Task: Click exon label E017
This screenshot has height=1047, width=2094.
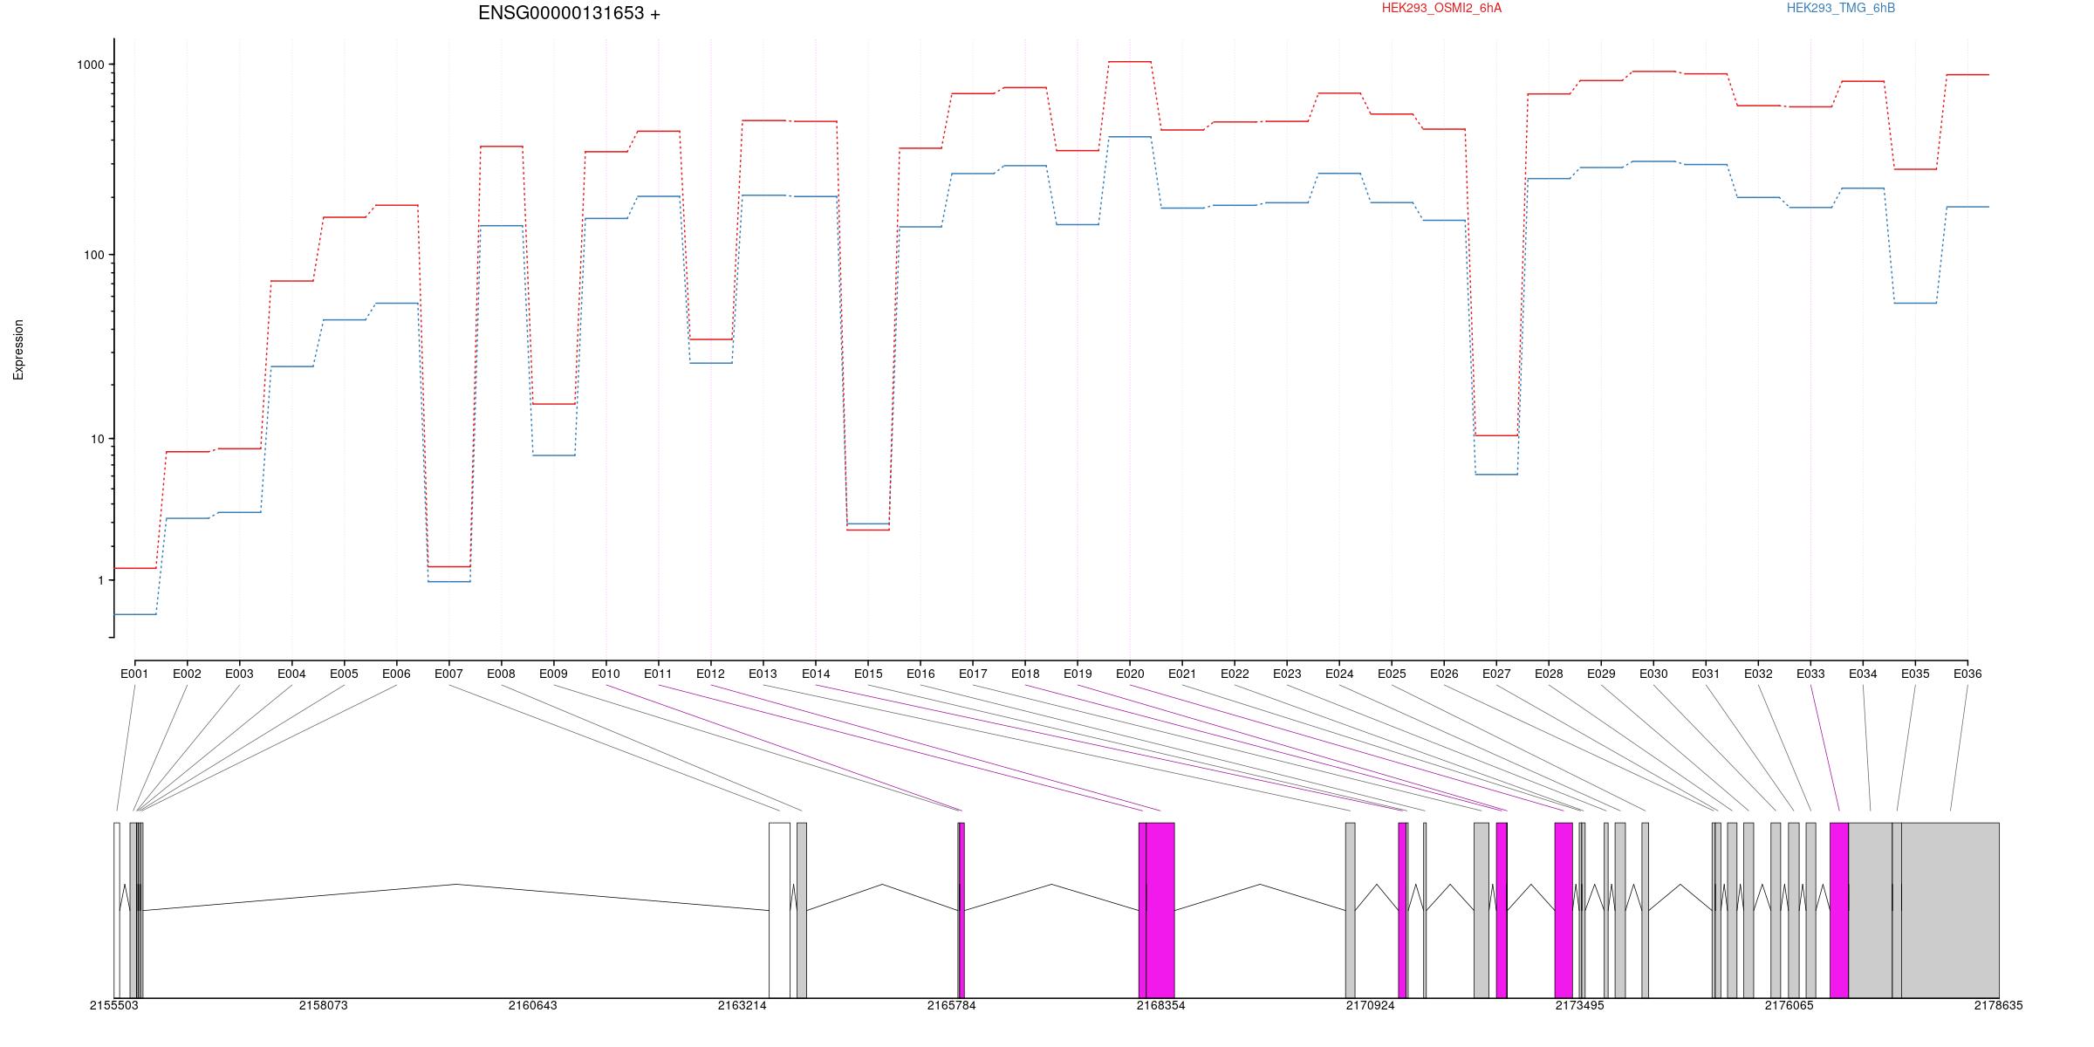Action: [973, 674]
